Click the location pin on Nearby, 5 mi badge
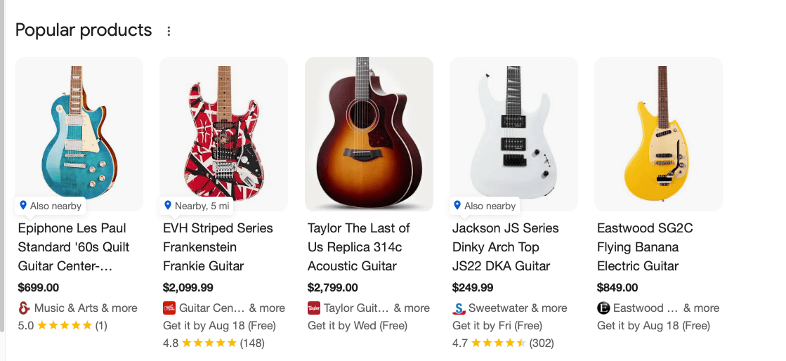 [x=168, y=206]
